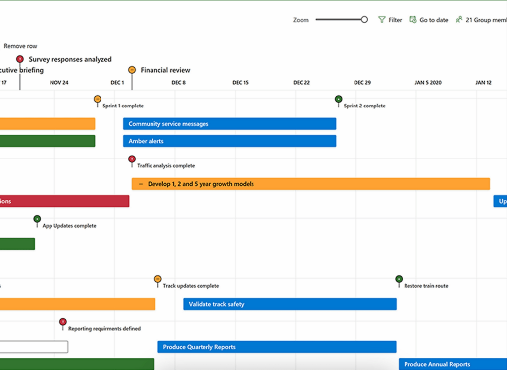Image resolution: width=507 pixels, height=370 pixels.
Task: Click the Track updates complete marker
Action: tap(158, 279)
